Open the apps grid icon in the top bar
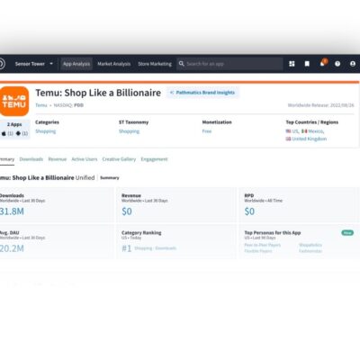Image resolution: width=360 pixels, height=360 pixels. coord(292,64)
